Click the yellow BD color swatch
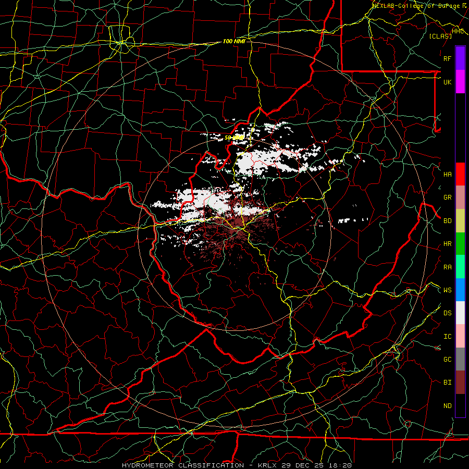This screenshot has height=469, width=469. point(460,221)
